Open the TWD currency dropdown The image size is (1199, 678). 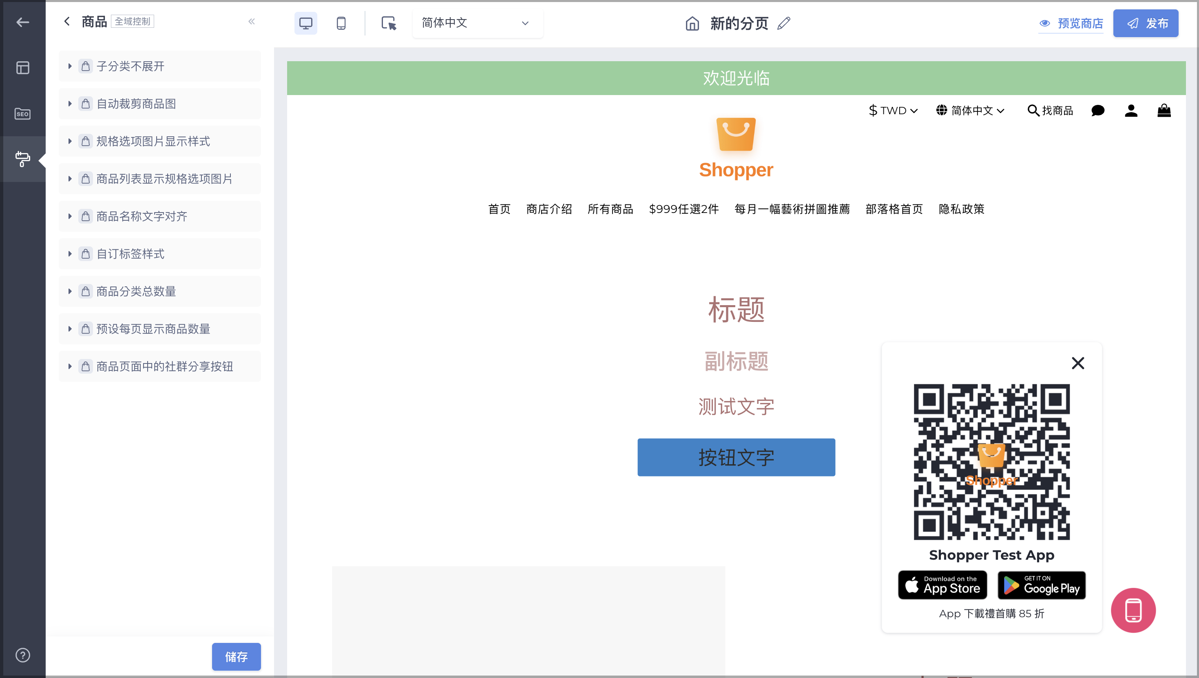click(893, 111)
